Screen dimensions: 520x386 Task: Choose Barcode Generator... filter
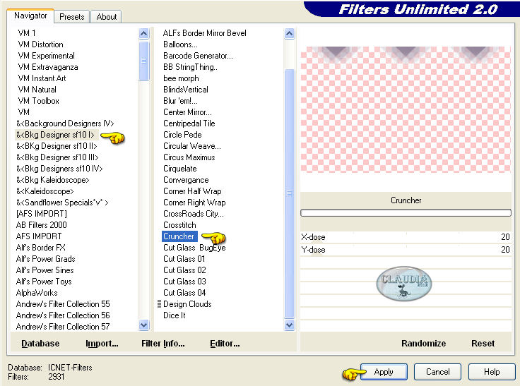coord(198,56)
